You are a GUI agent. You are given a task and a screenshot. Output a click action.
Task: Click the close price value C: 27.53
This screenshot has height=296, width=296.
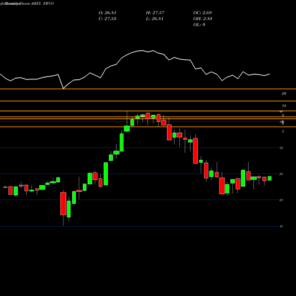click(x=107, y=19)
